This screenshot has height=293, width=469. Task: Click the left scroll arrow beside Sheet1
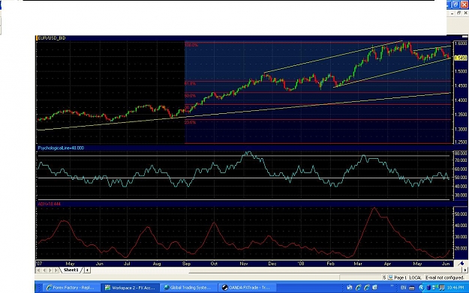[x=87, y=271]
